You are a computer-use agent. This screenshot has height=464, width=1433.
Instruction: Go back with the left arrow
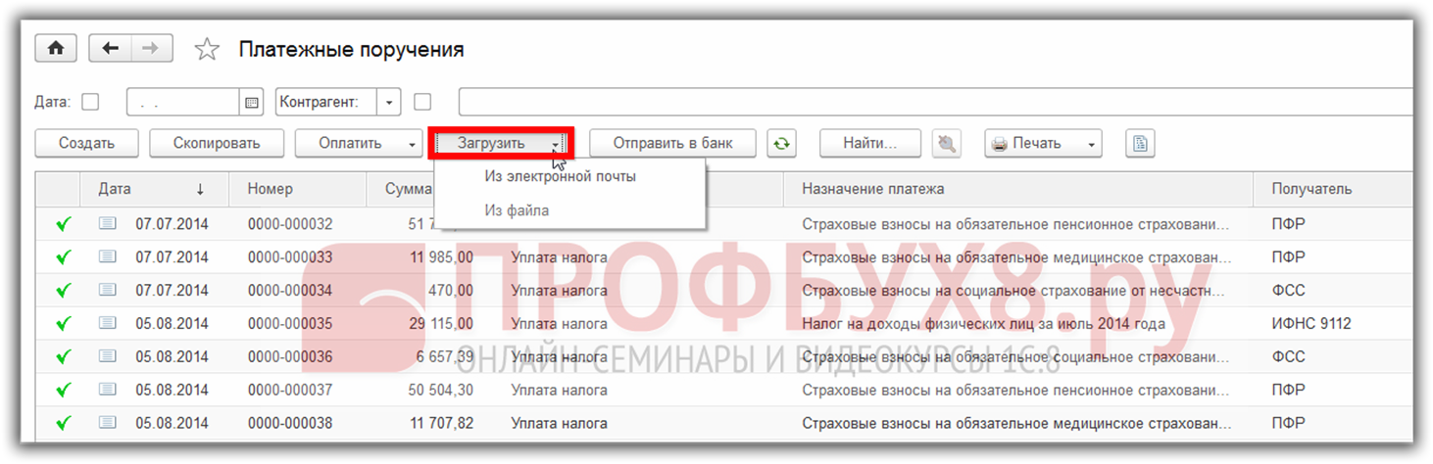(110, 48)
